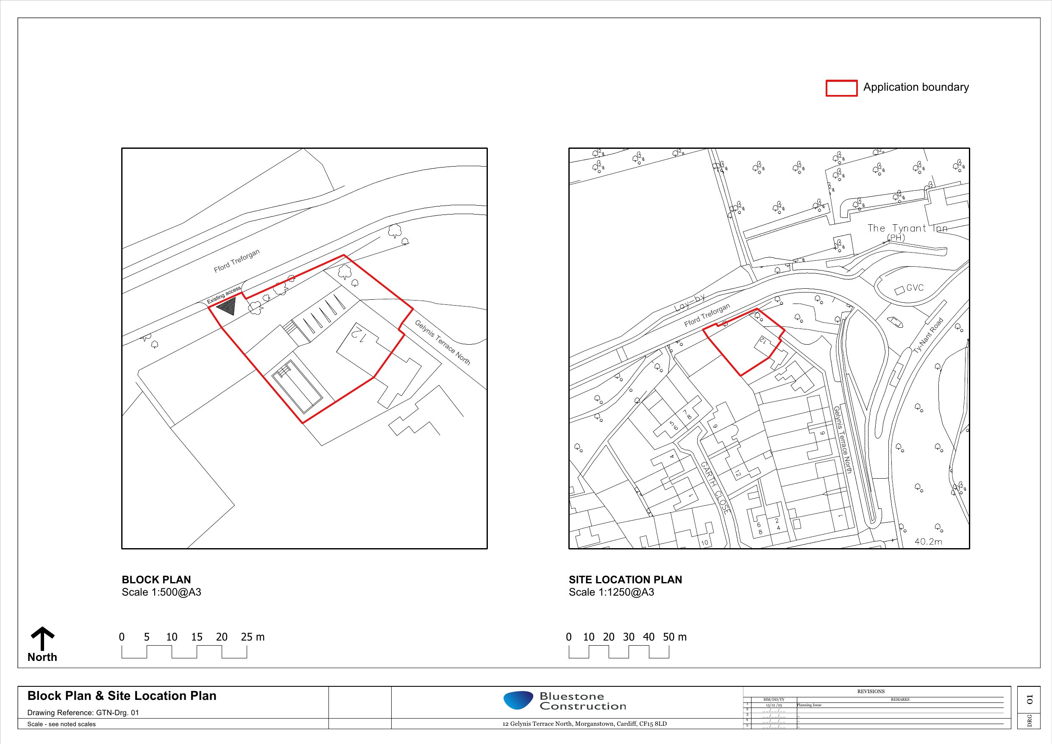Screen dimensions: 1052x744
Task: Click the REVISIONS table header
Action: 871,691
